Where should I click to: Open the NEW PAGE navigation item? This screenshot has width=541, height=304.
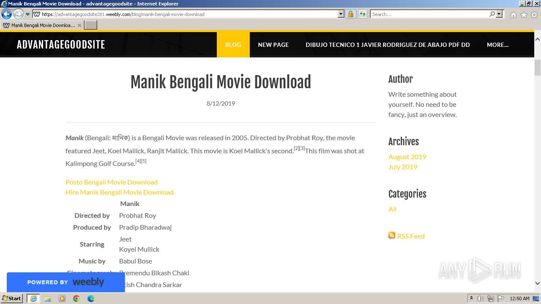[273, 45]
